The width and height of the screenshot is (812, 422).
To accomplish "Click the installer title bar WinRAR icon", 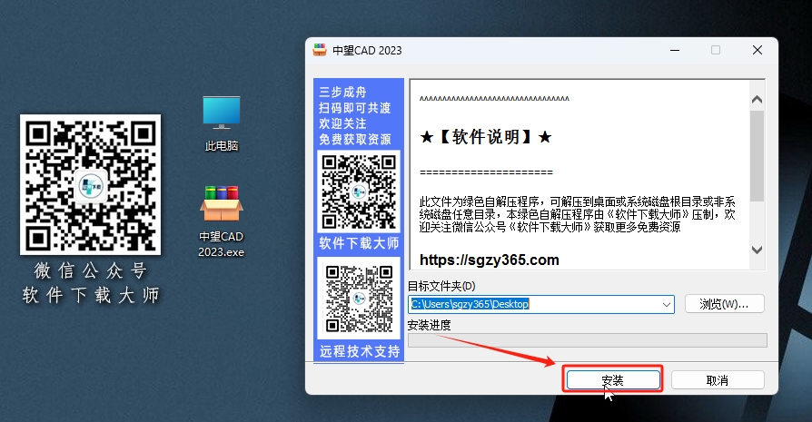I will [x=320, y=50].
